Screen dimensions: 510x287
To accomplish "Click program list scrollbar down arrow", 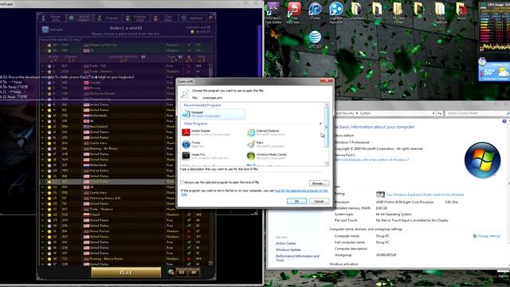I will tap(327, 163).
